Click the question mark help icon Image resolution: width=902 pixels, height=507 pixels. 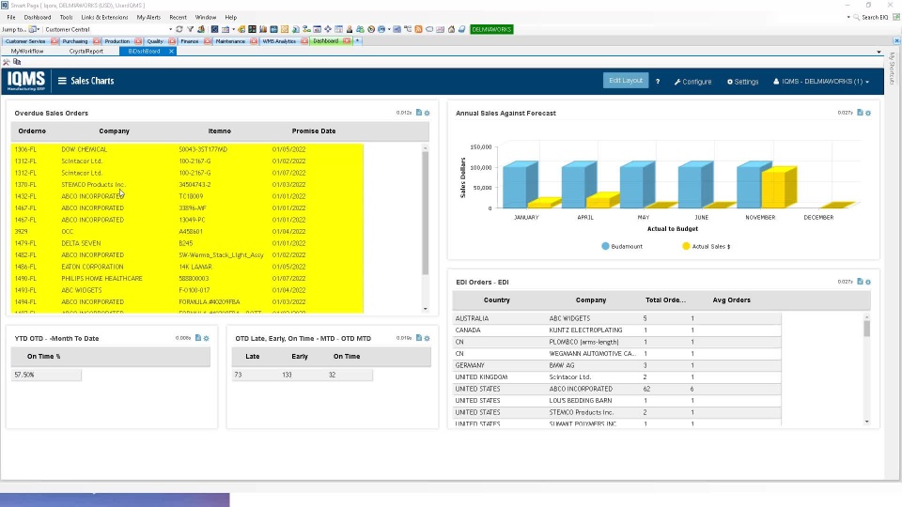[x=658, y=82]
